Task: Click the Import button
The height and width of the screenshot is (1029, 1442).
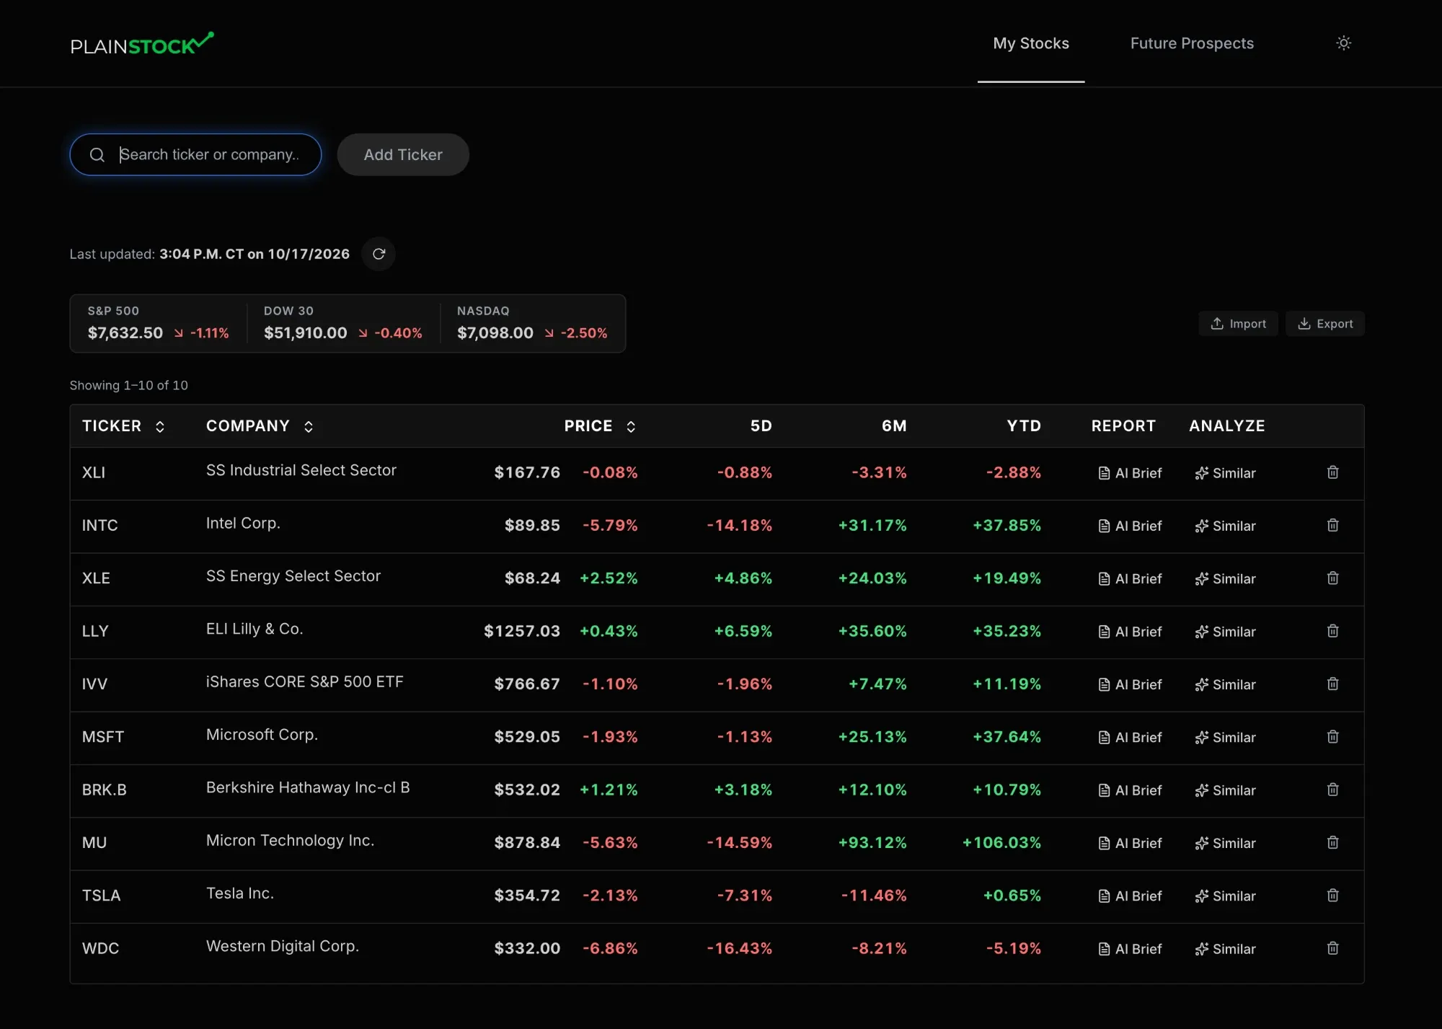Action: click(x=1238, y=324)
